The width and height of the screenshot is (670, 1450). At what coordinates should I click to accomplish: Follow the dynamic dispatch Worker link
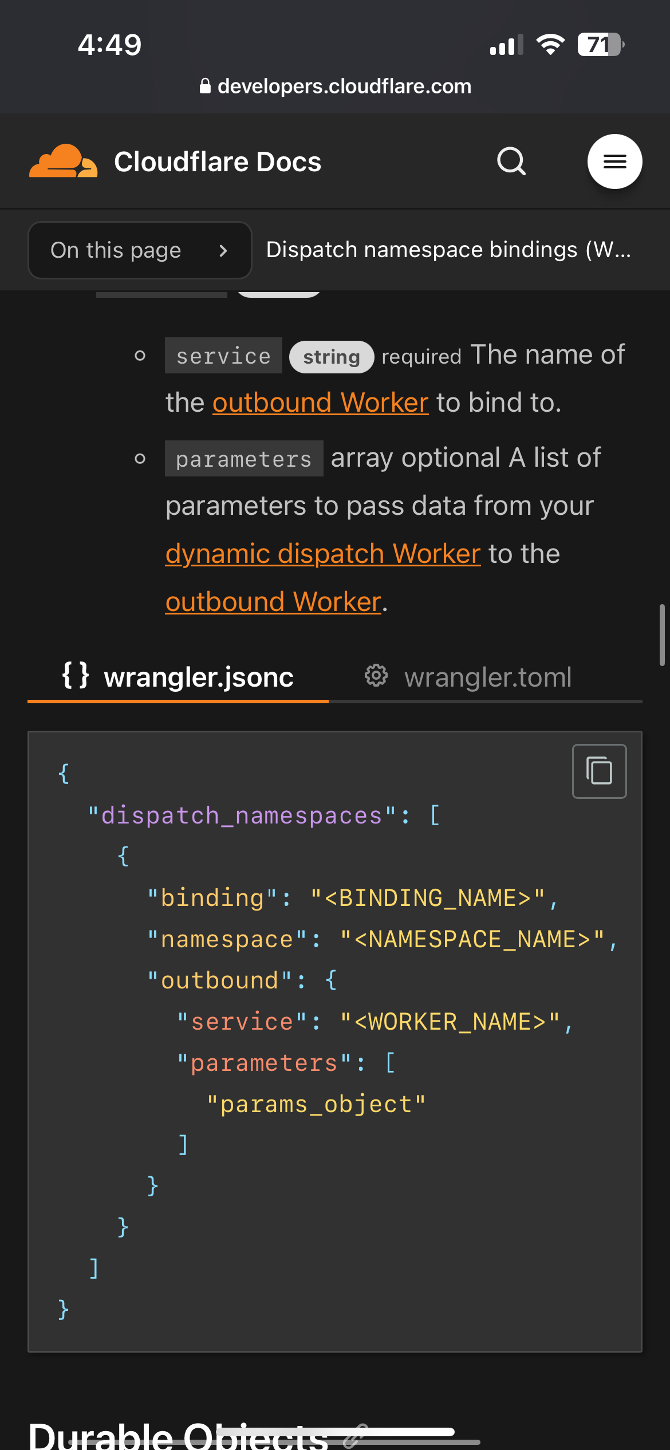[x=322, y=554]
